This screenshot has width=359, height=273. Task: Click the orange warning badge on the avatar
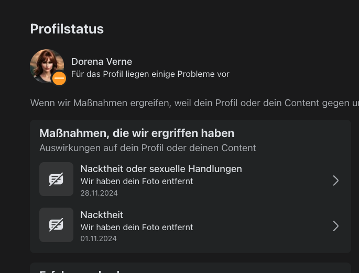59,78
